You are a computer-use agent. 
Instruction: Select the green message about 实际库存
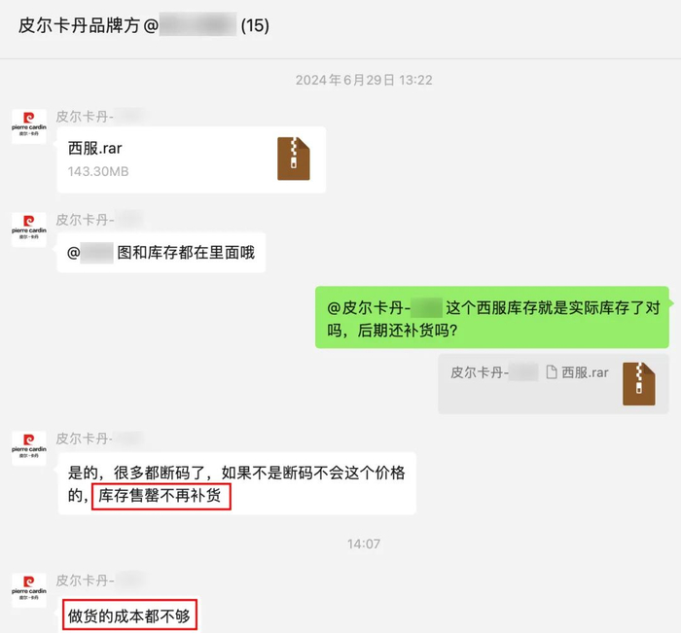click(x=491, y=317)
